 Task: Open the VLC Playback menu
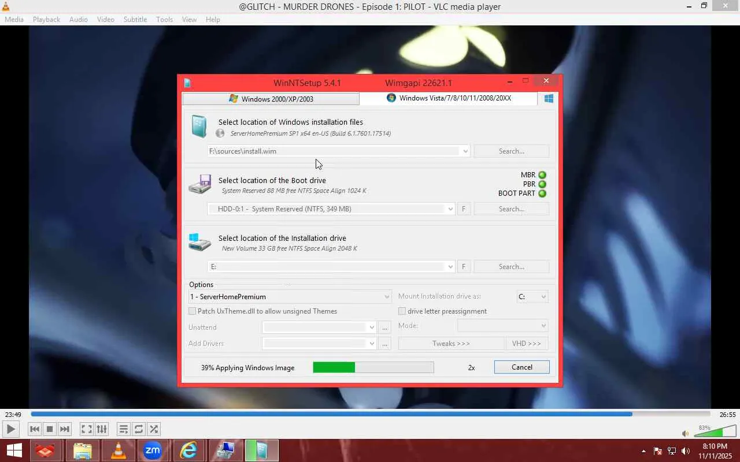point(46,20)
